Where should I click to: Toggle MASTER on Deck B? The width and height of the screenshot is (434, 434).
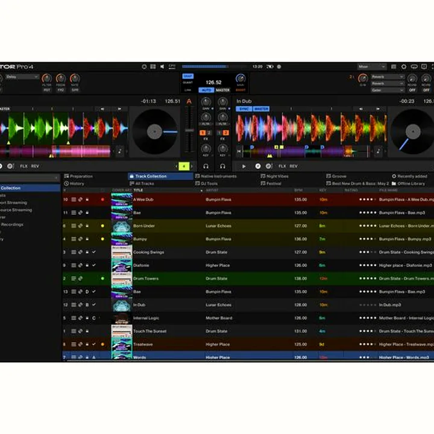[261, 108]
